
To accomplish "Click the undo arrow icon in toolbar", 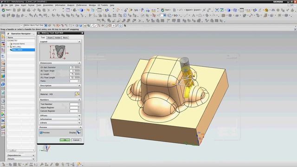I will click(x=54, y=10).
